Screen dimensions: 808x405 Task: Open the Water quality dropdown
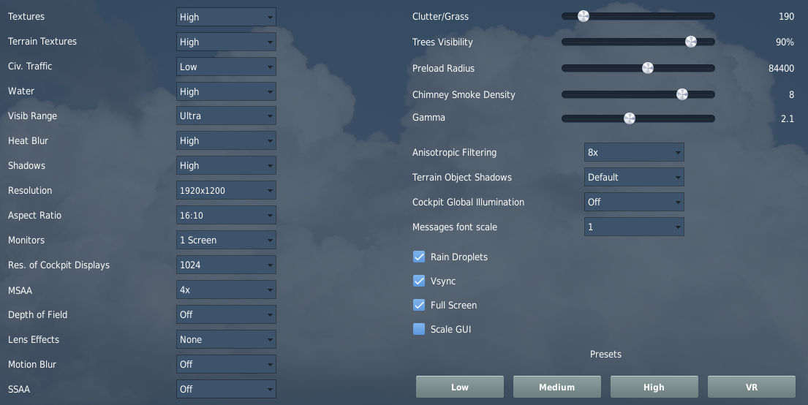point(226,91)
